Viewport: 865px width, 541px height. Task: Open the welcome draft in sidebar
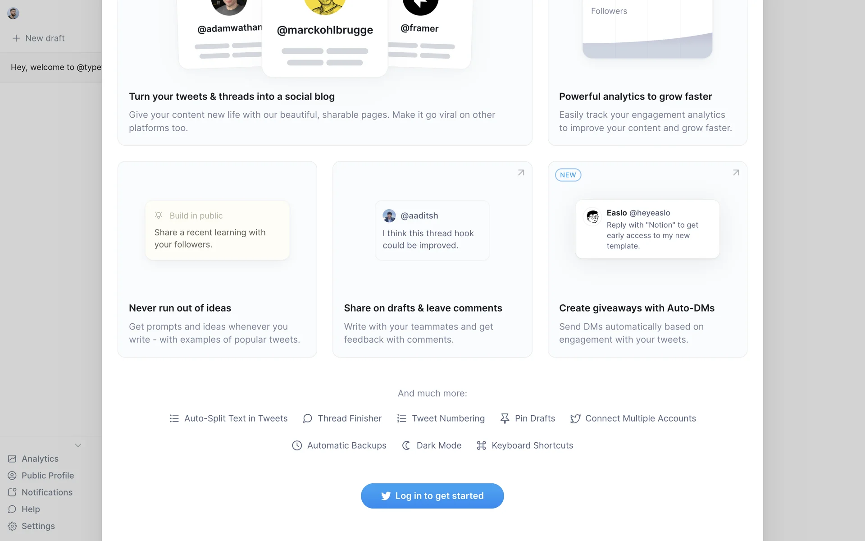56,67
